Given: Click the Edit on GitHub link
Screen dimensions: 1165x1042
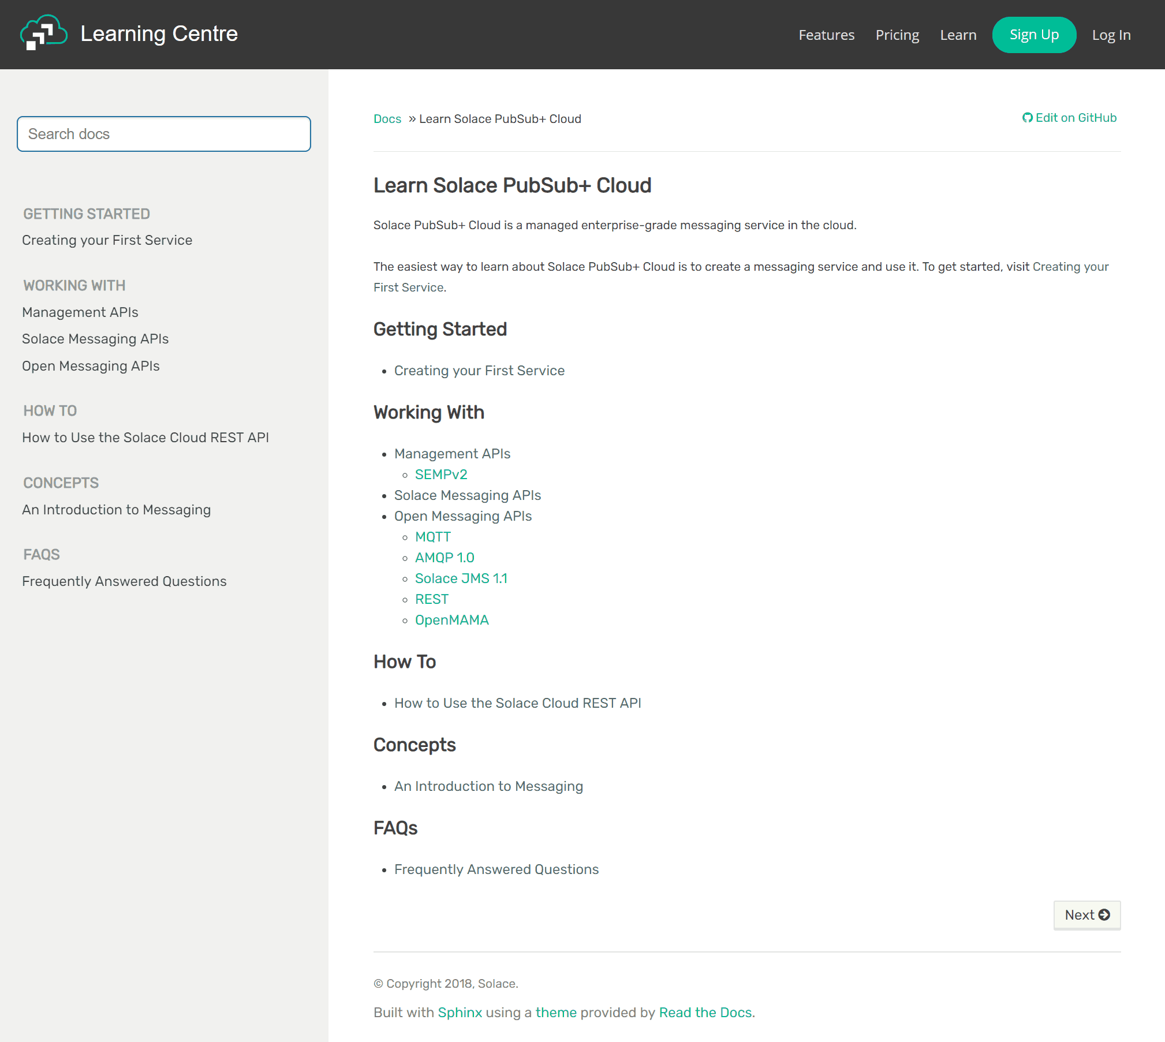Looking at the screenshot, I should [1069, 118].
